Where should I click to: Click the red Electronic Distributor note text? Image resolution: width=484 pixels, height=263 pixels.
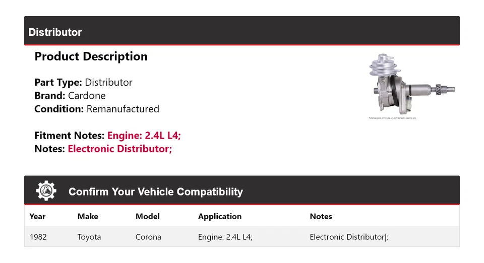119,149
